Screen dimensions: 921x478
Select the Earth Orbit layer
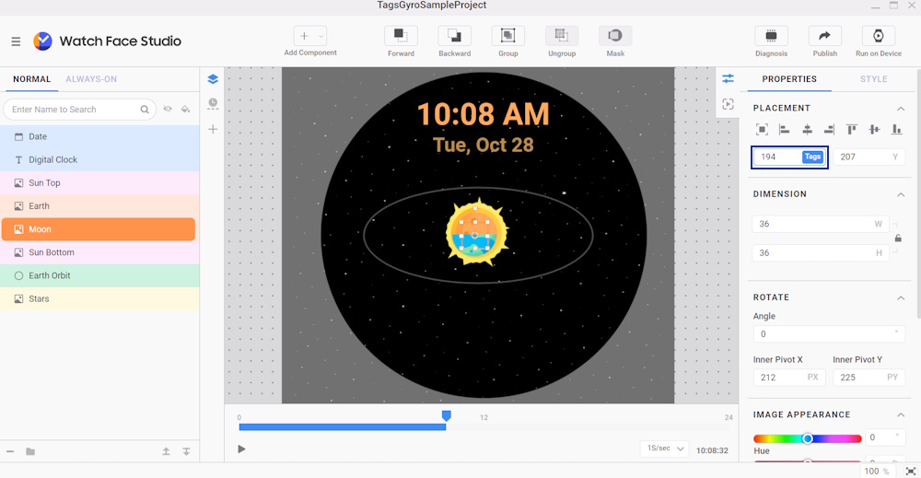[50, 275]
